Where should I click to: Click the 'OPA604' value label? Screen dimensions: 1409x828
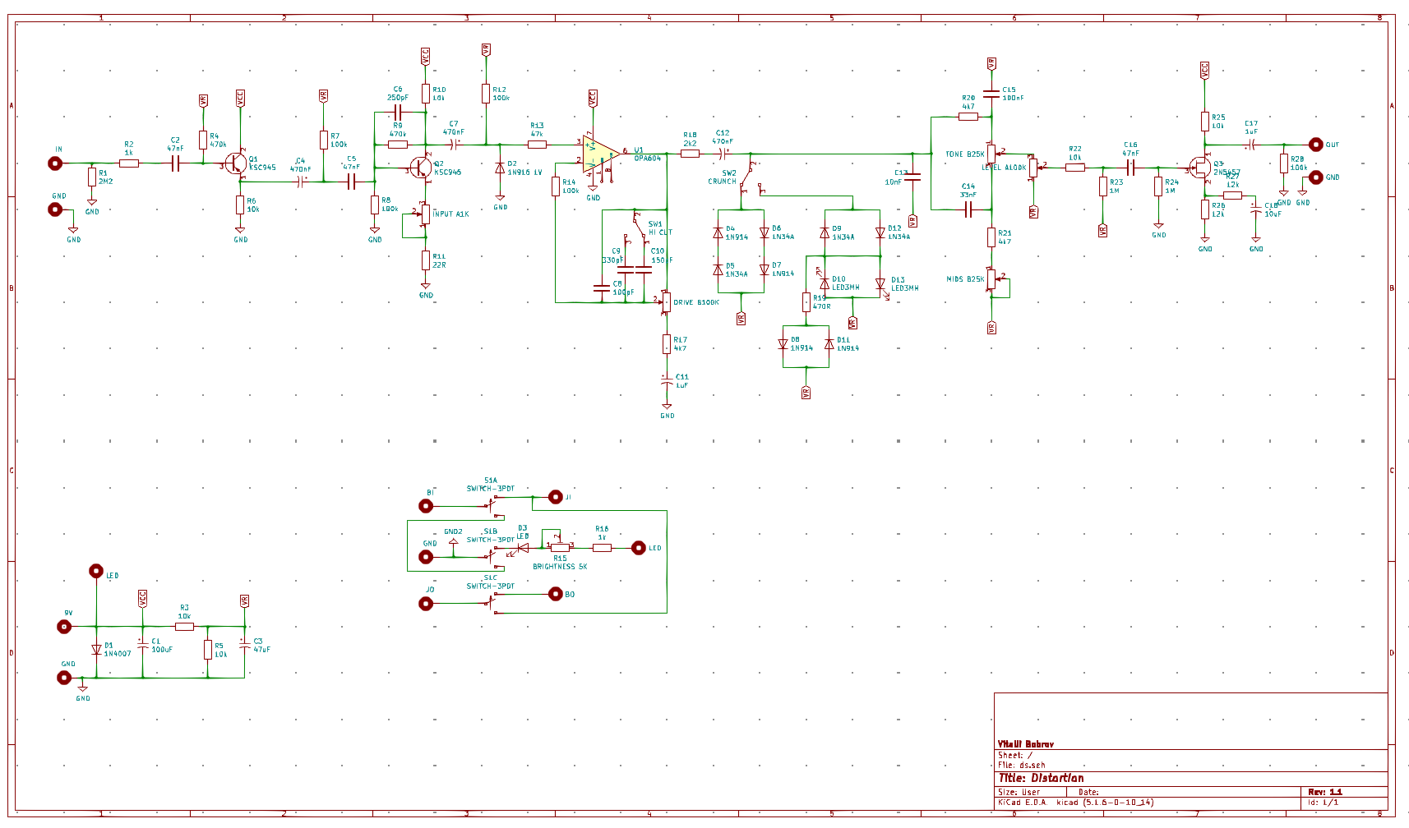[x=648, y=159]
